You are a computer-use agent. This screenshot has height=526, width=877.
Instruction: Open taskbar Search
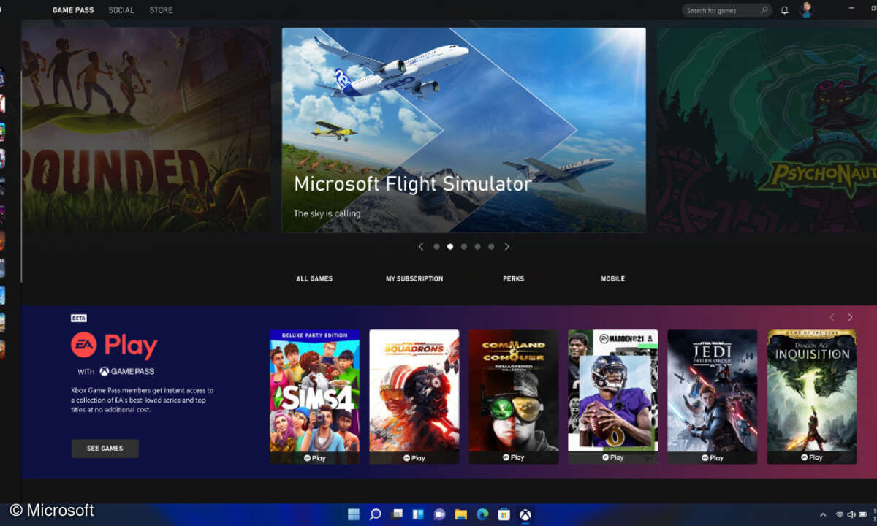click(x=375, y=514)
